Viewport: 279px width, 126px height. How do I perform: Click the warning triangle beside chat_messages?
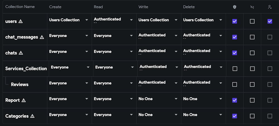point(42,37)
